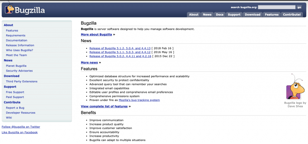Open Free Support link
308x144 pixels.
pos(15,92)
